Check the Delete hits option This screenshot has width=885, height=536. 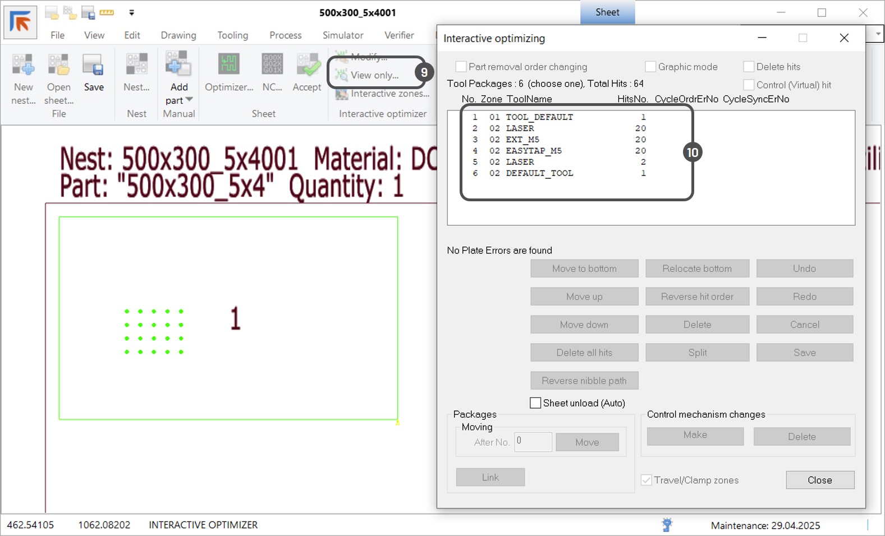(x=749, y=67)
